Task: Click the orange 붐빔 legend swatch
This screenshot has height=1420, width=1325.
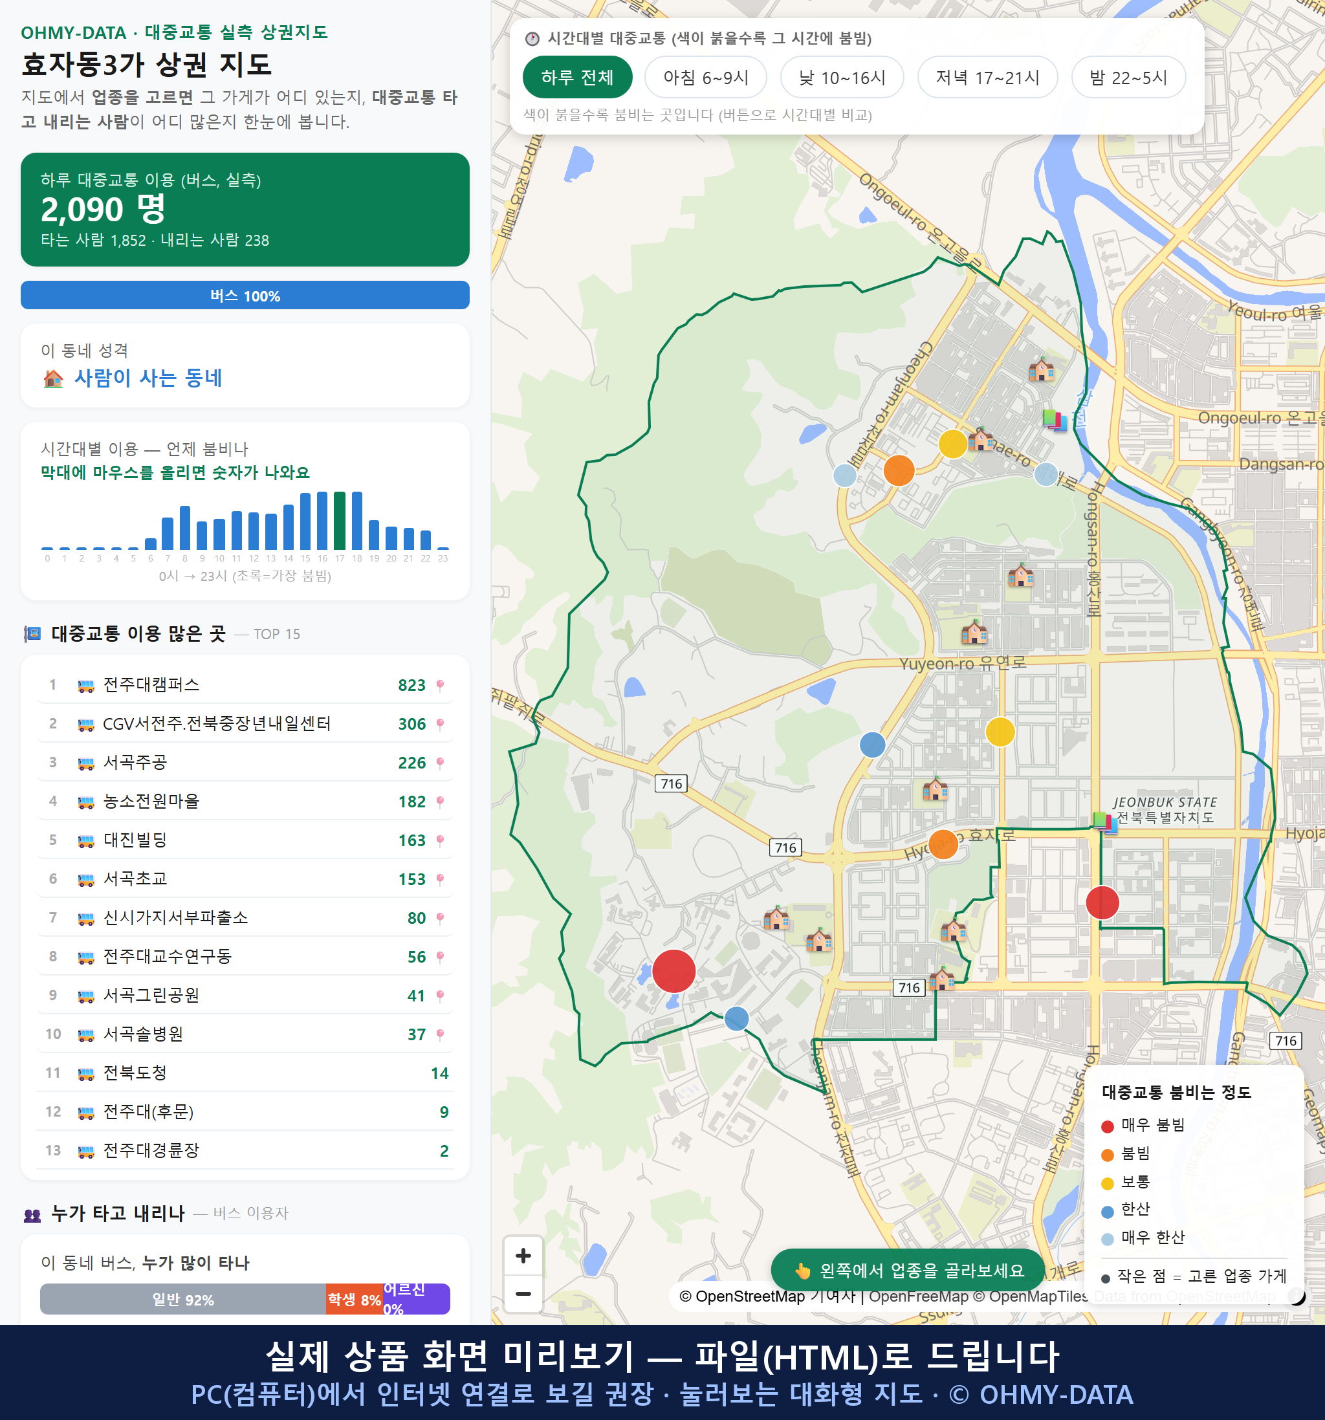Action: coord(1107,1155)
